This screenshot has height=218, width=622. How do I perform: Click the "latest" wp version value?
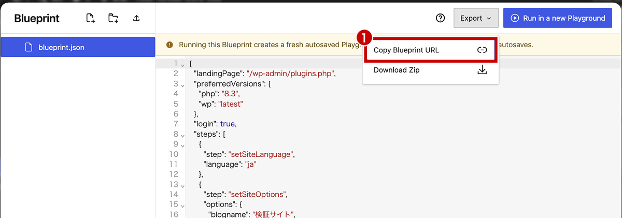[x=231, y=104]
